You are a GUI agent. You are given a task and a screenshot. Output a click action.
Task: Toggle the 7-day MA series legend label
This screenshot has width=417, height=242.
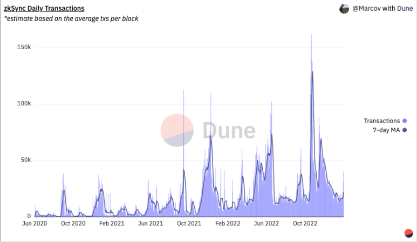coord(386,130)
